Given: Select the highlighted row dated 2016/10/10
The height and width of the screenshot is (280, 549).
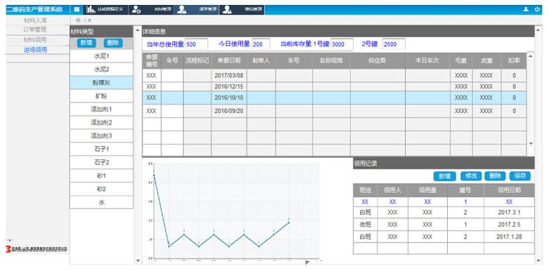Looking at the screenshot, I should point(334,98).
